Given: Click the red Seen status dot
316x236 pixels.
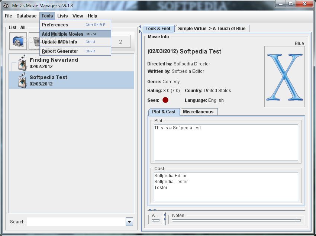Looking at the screenshot, I should click(165, 100).
